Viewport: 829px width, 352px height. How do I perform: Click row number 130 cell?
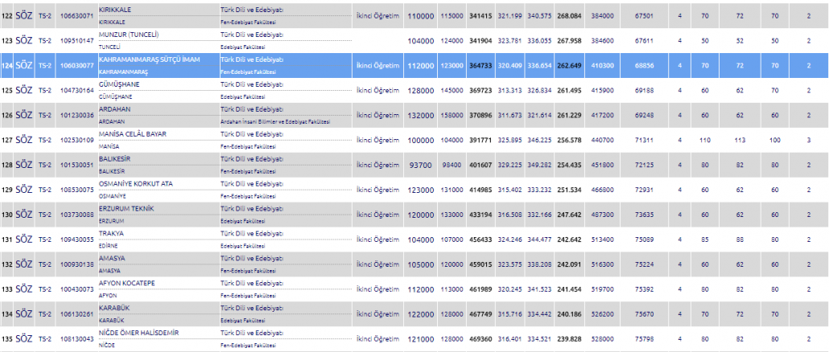(x=7, y=215)
